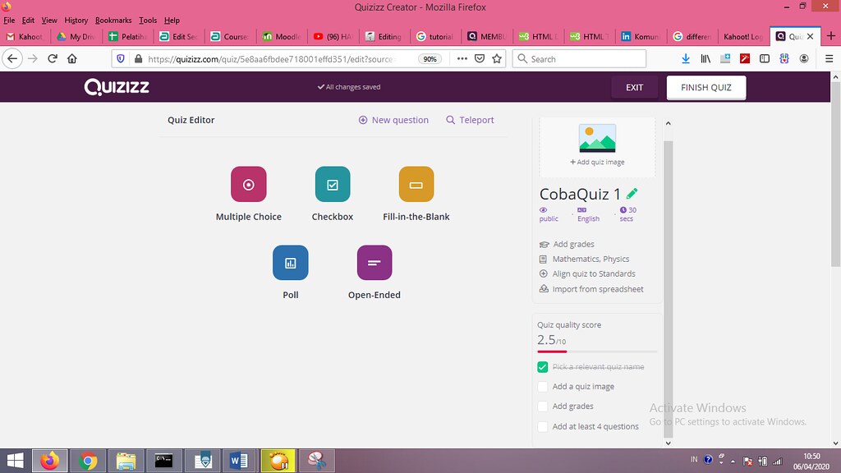Toggle the 'Pick a relevant quiz name' checkbox
Screen dimensions: 841x473
tap(542, 367)
